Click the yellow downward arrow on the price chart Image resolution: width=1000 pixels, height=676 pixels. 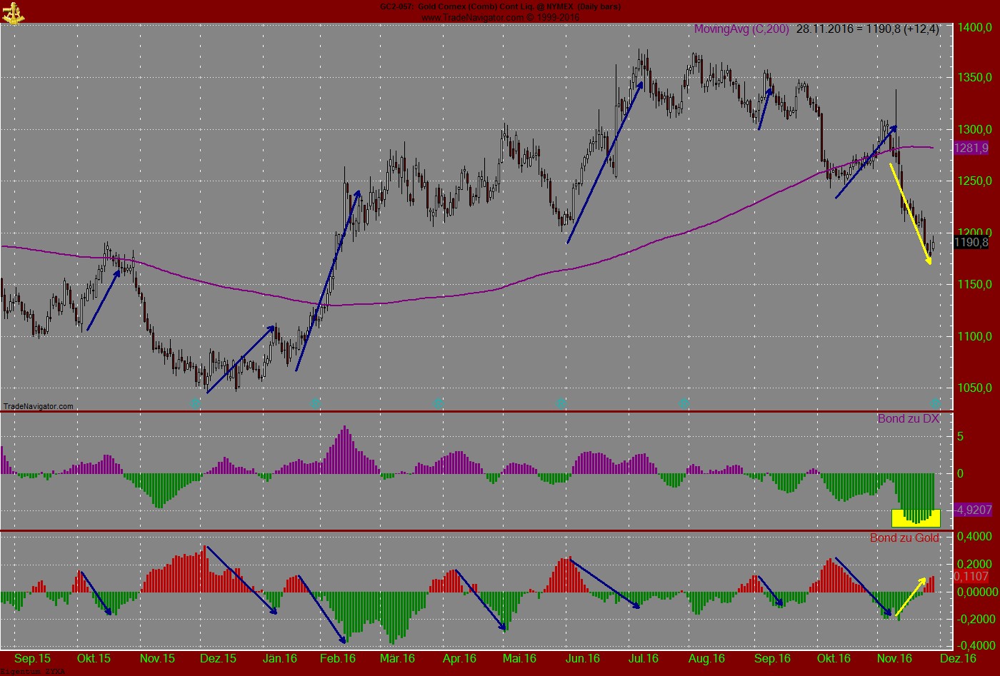(x=911, y=214)
